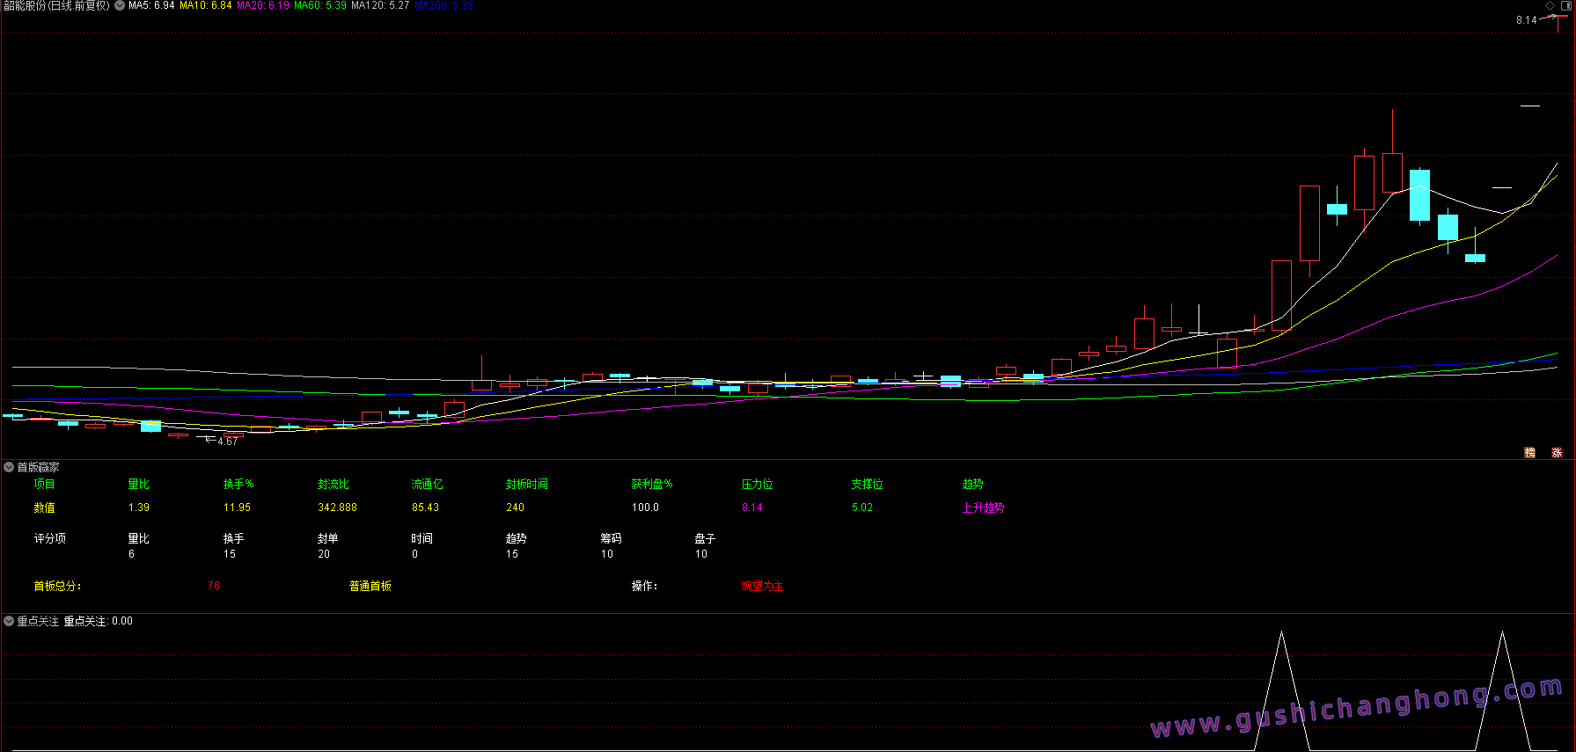Expand the 首板赢家 indicator dropdown arrow
The height and width of the screenshot is (752, 1576).
click(x=9, y=467)
